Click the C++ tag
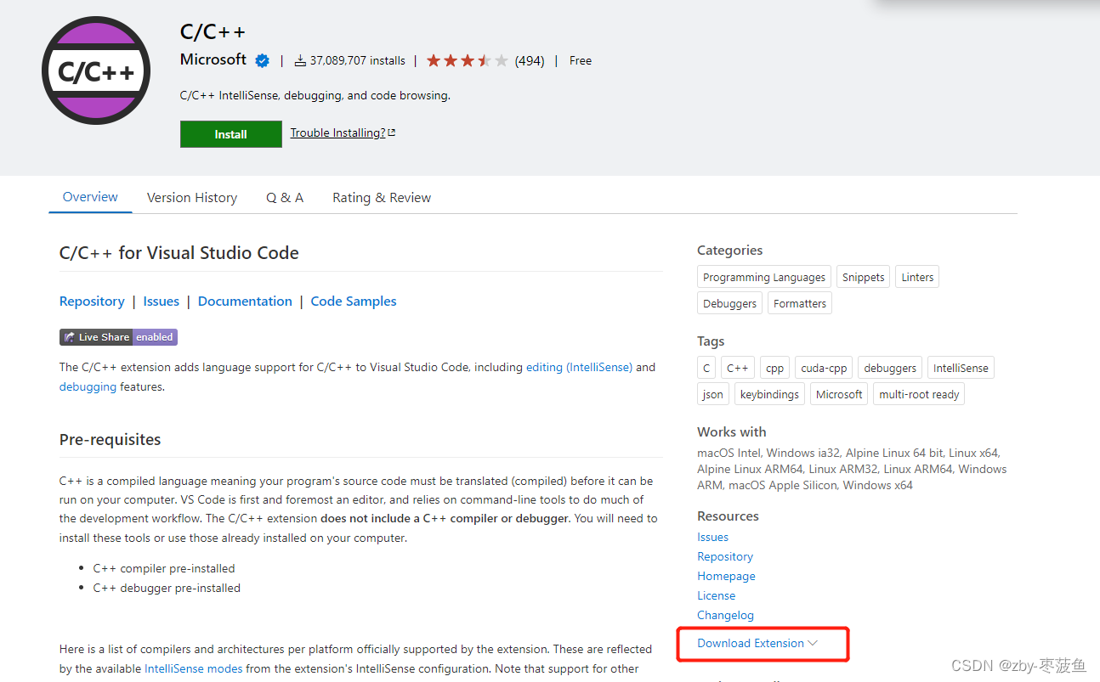The image size is (1100, 682). tap(738, 368)
